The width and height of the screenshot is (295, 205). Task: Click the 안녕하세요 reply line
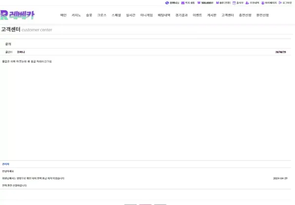coord(8,171)
